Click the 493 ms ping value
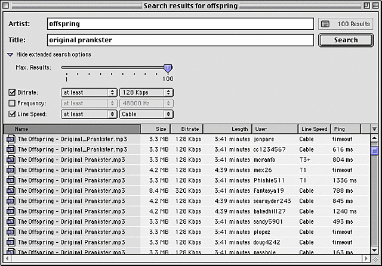This screenshot has height=266, width=382. tap(343, 222)
